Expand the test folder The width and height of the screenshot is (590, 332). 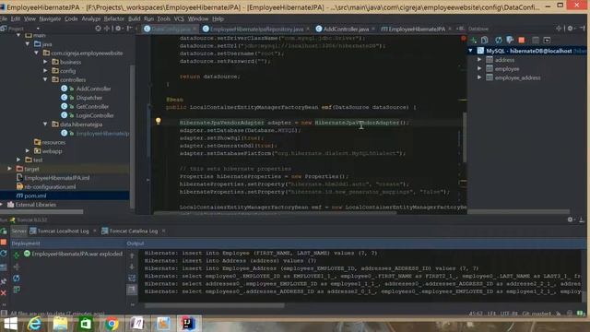pyautogui.click(x=18, y=160)
